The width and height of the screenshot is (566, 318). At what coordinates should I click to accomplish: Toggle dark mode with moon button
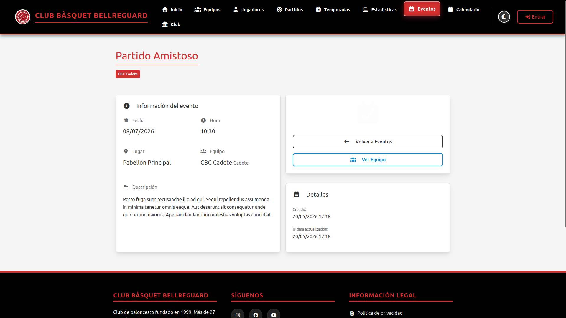pyautogui.click(x=504, y=17)
